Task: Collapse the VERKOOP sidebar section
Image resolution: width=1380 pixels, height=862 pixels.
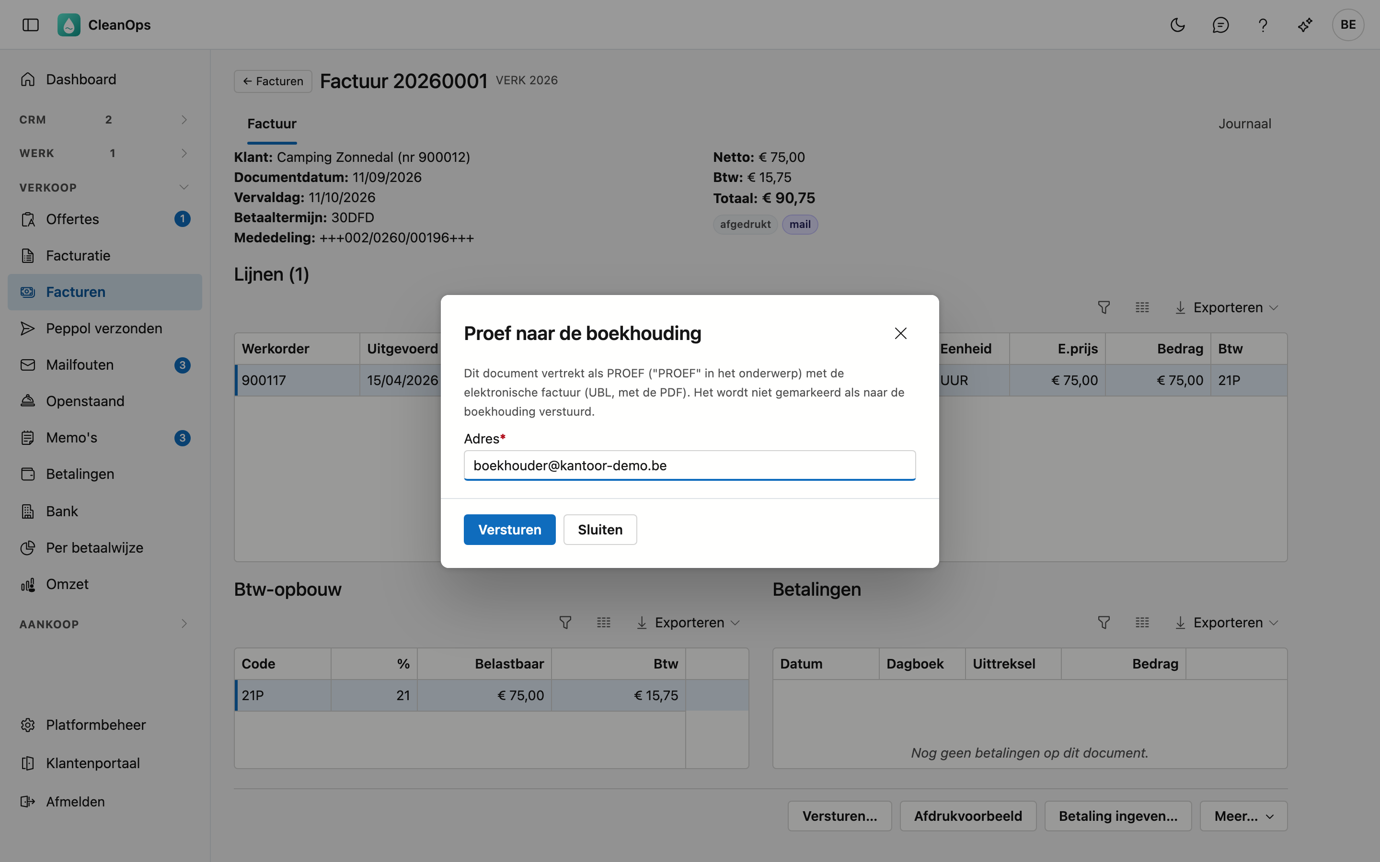Action: (105, 188)
